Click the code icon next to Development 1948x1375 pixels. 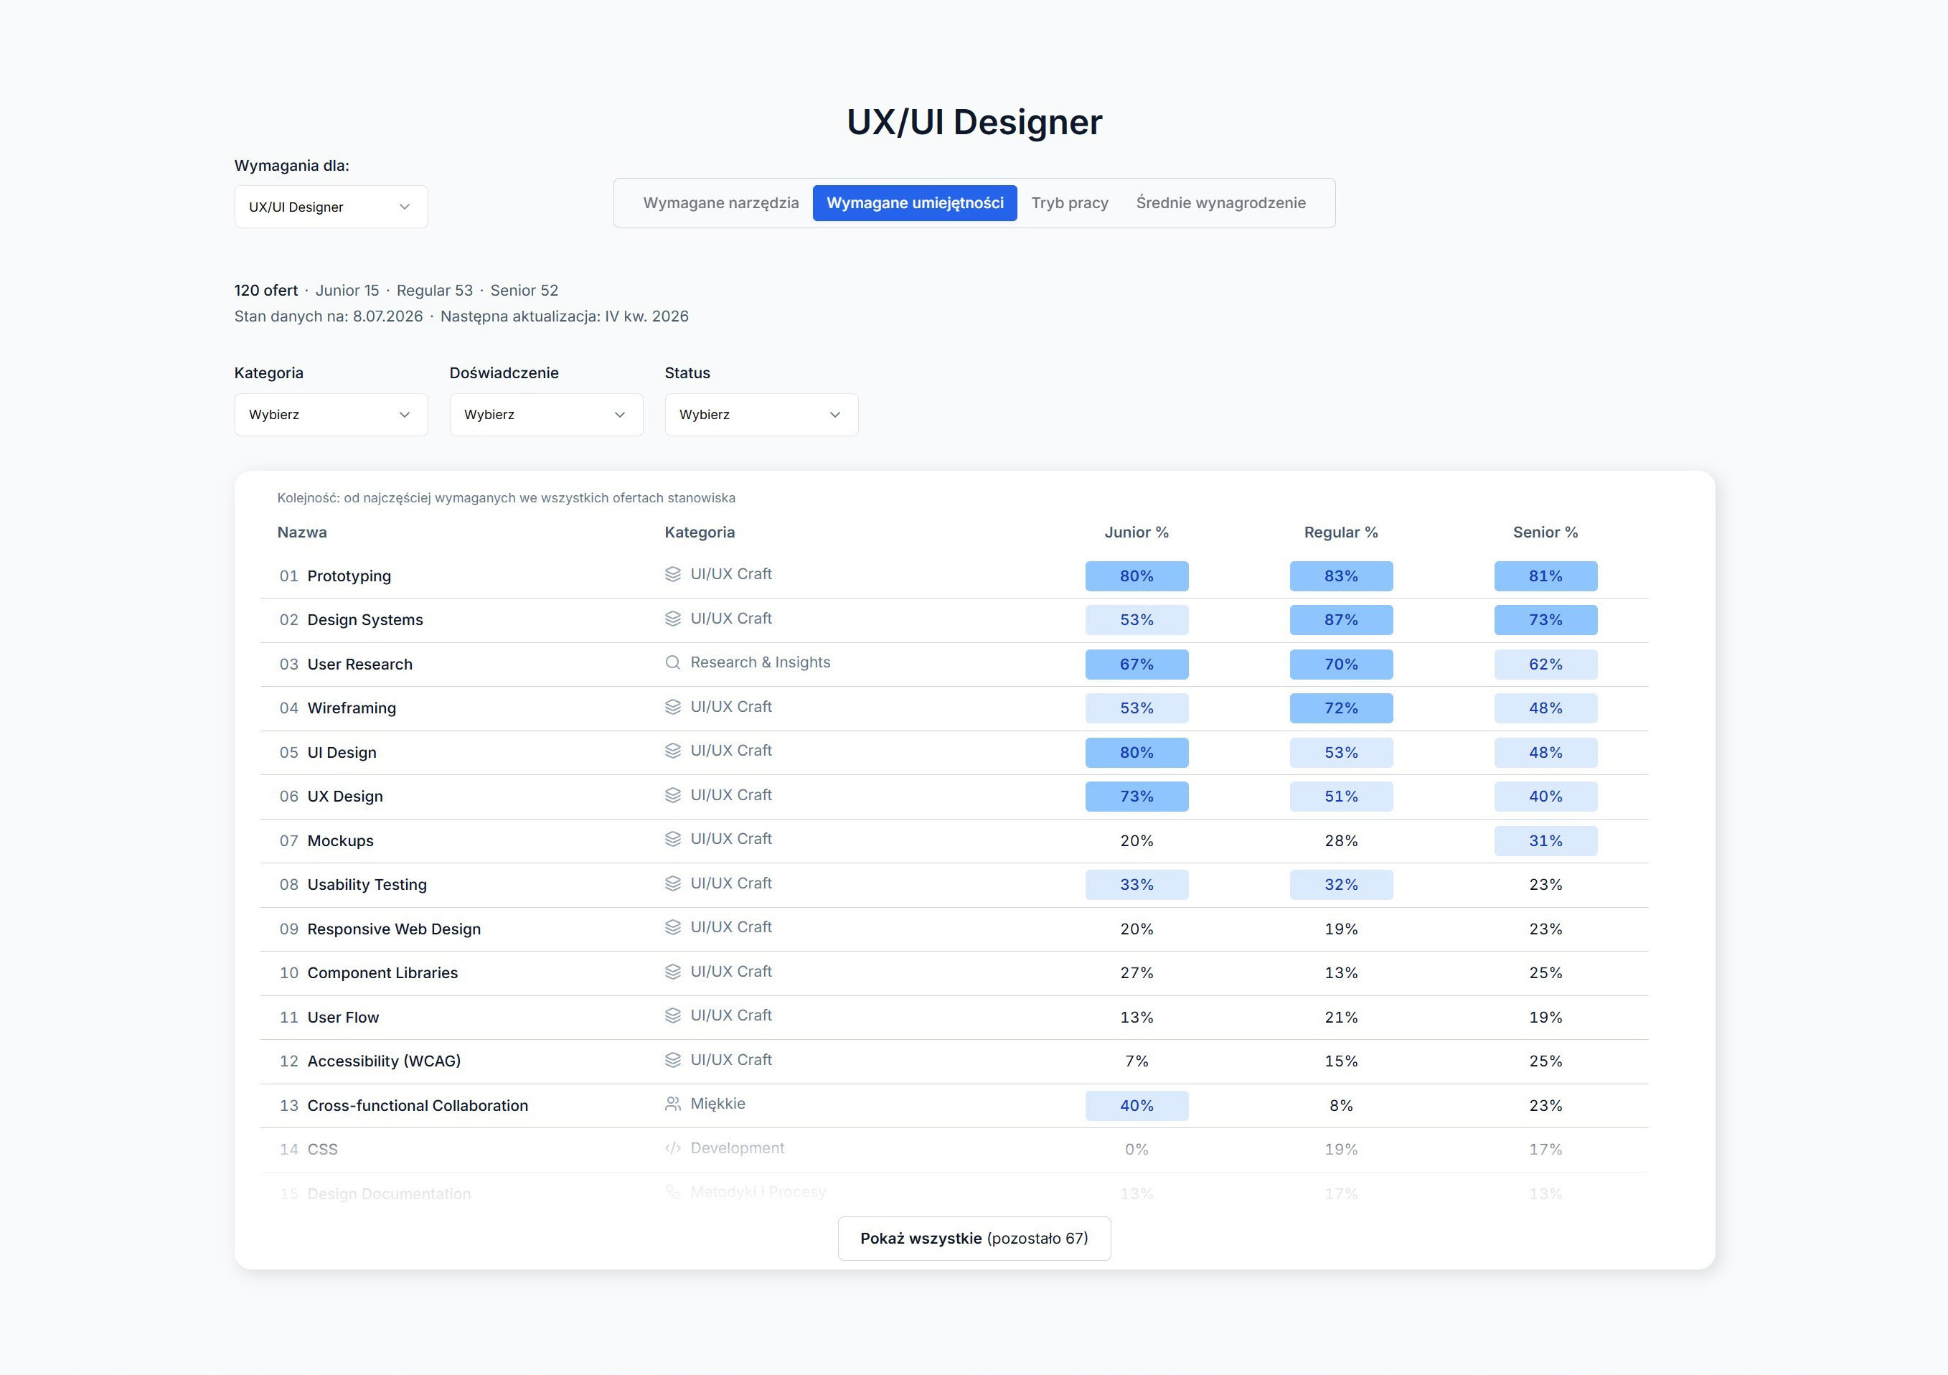click(x=673, y=1148)
